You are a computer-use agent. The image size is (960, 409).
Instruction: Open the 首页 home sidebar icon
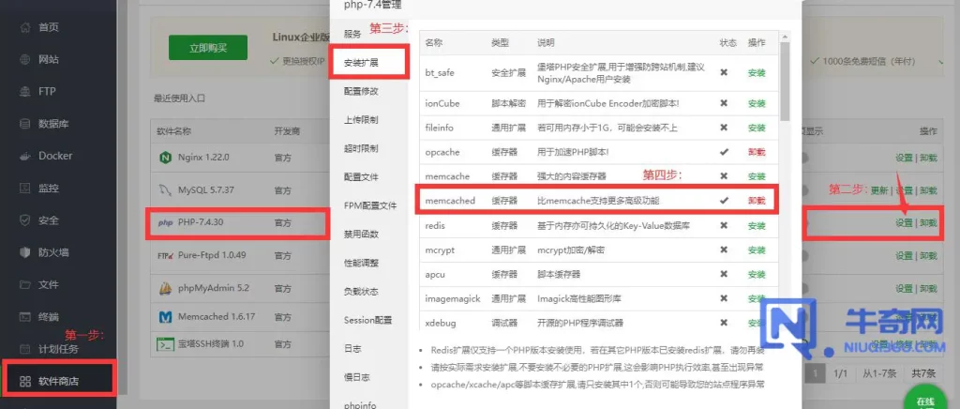pyautogui.click(x=24, y=27)
